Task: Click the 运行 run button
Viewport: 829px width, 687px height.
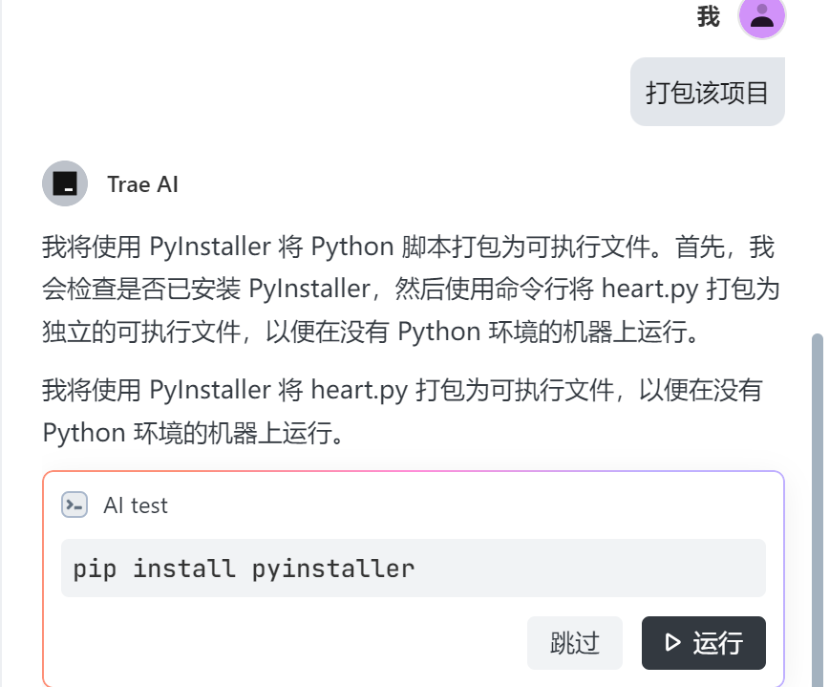Action: click(x=703, y=643)
